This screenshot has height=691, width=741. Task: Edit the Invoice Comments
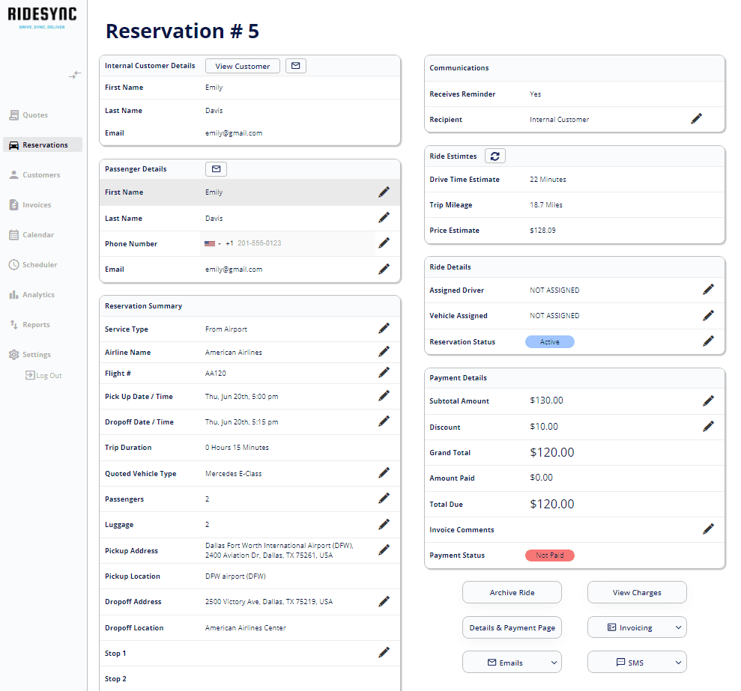tap(708, 529)
